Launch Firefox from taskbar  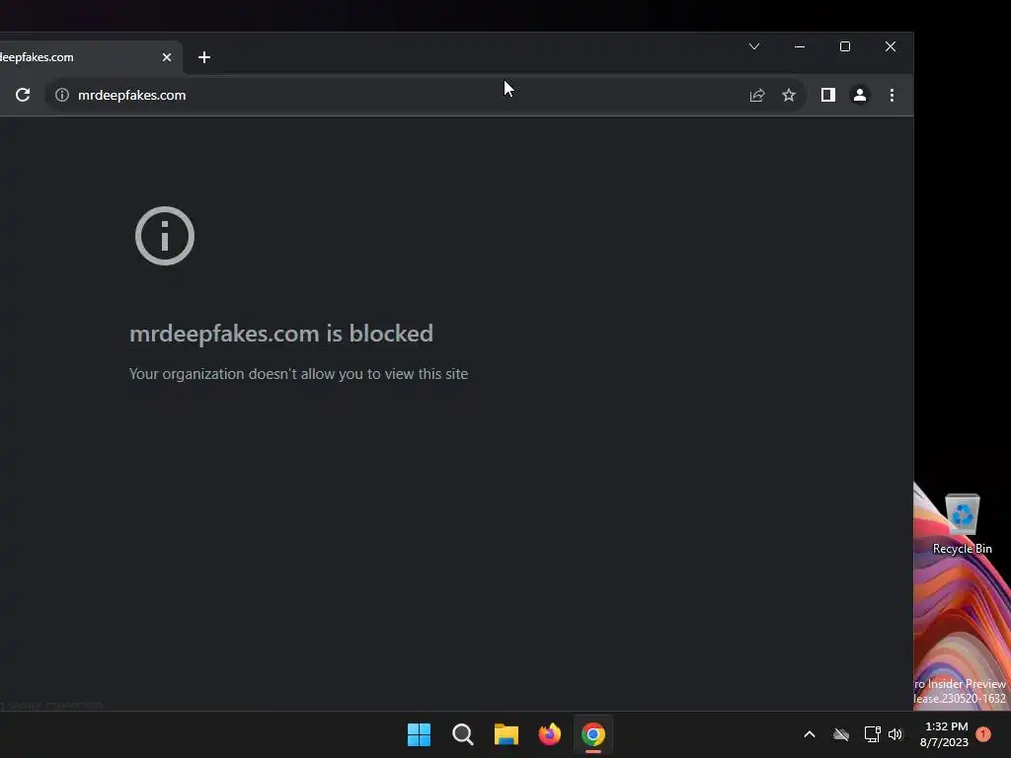click(x=550, y=734)
